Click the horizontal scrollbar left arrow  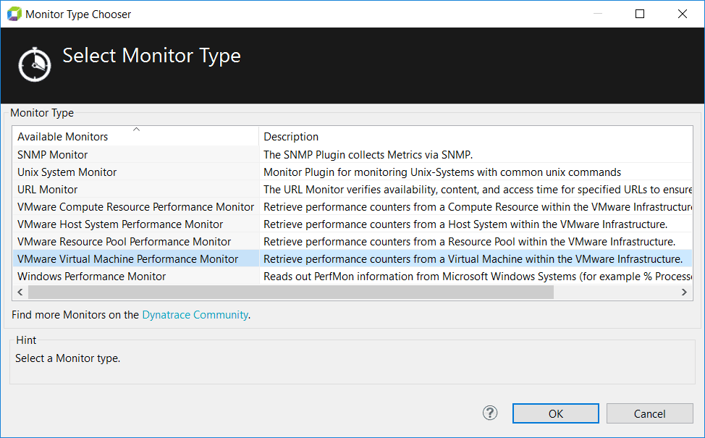[x=20, y=292]
